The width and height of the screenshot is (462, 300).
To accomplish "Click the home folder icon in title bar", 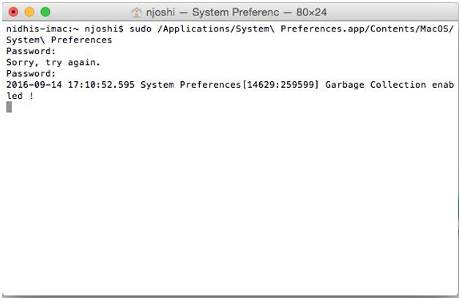I will pyautogui.click(x=136, y=12).
